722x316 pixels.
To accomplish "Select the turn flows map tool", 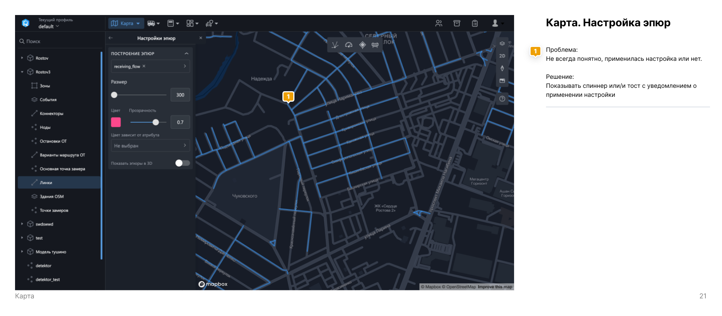I will coord(335,45).
